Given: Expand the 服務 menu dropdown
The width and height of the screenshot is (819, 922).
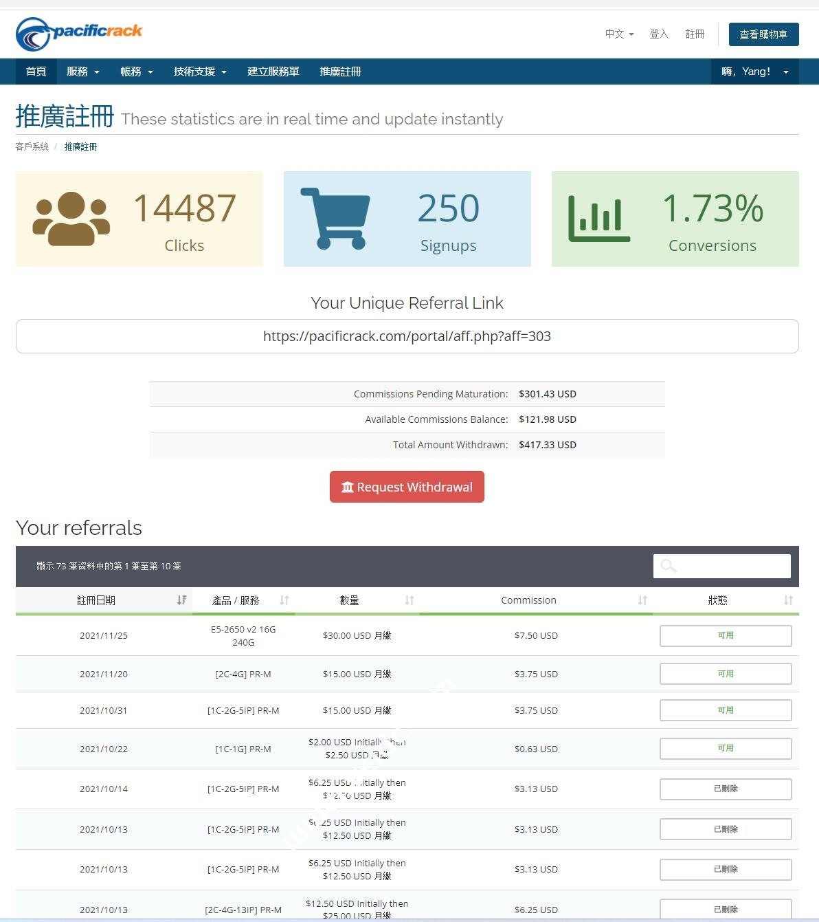Looking at the screenshot, I should click(82, 72).
